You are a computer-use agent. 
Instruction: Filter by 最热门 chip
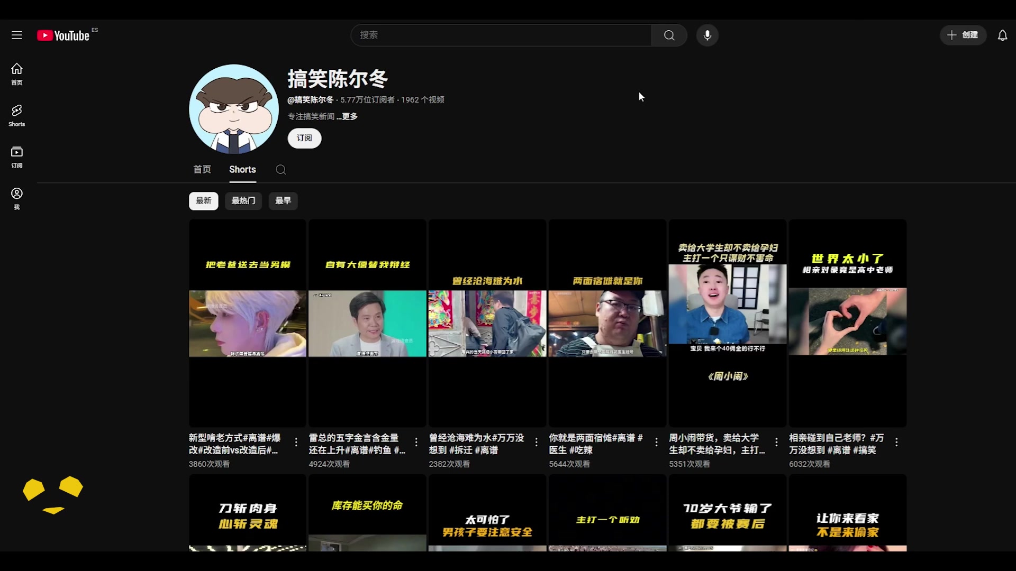click(x=243, y=201)
